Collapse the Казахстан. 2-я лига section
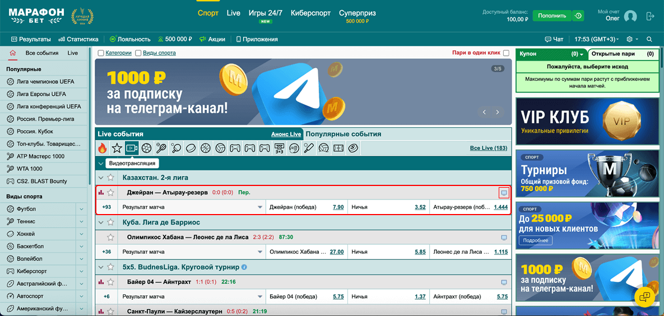The width and height of the screenshot is (664, 316). pyautogui.click(x=101, y=178)
